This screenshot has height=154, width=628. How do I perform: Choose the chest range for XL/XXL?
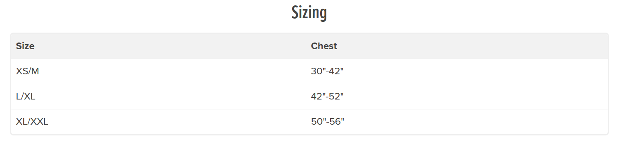point(328,122)
